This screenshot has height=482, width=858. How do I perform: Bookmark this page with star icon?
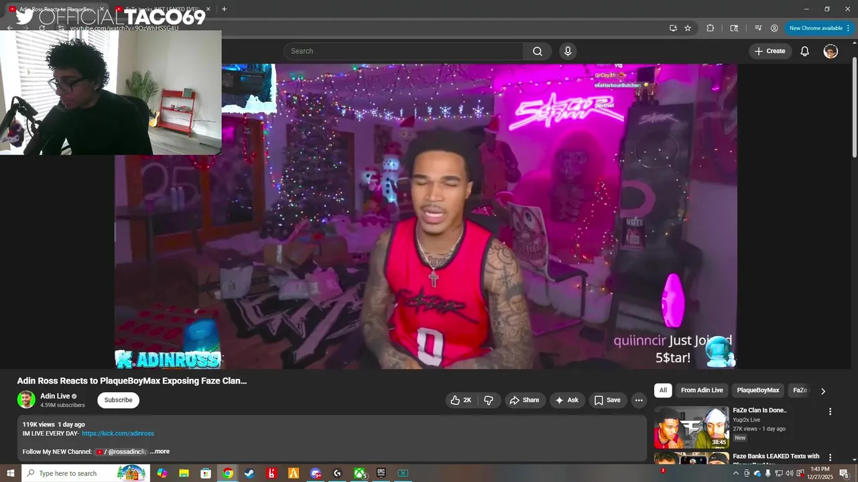(x=688, y=28)
